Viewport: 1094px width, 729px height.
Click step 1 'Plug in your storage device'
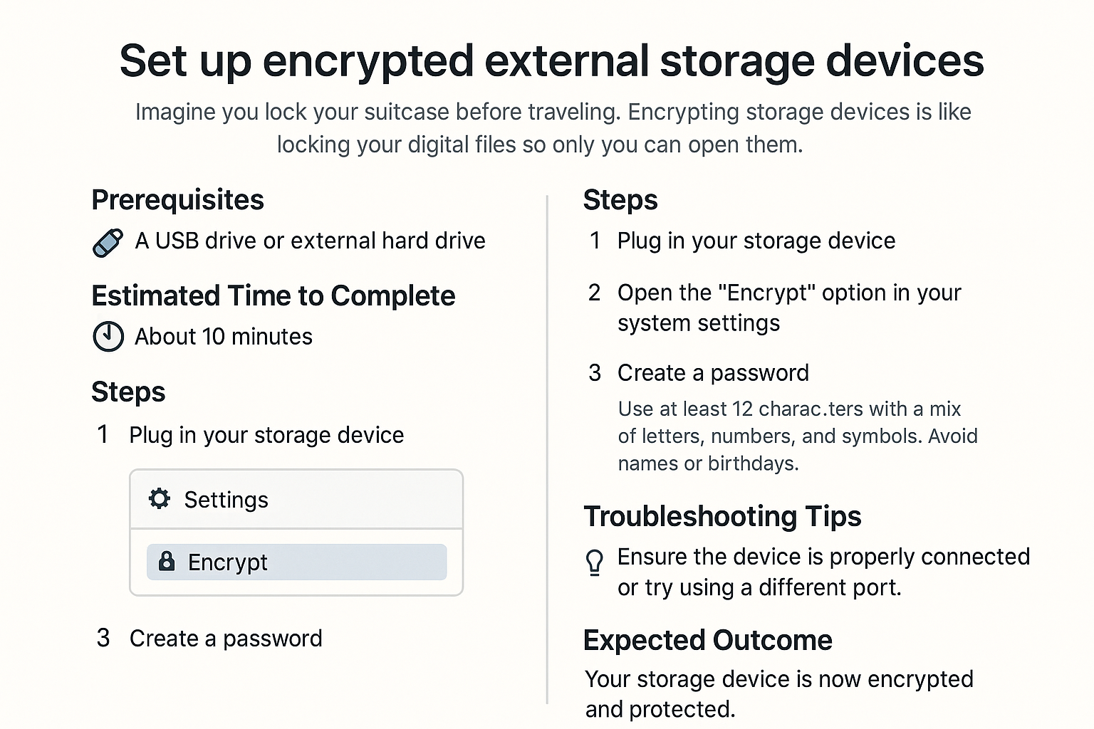[266, 434]
